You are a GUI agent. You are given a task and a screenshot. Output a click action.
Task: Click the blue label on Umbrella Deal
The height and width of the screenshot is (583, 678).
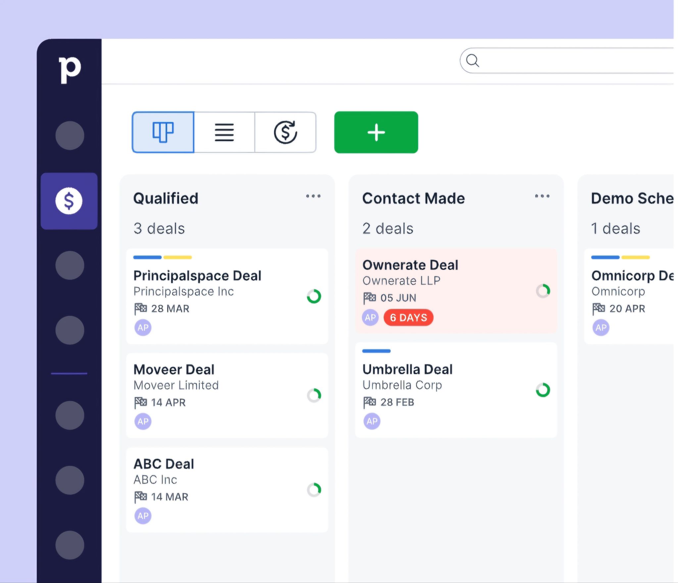pyautogui.click(x=376, y=351)
